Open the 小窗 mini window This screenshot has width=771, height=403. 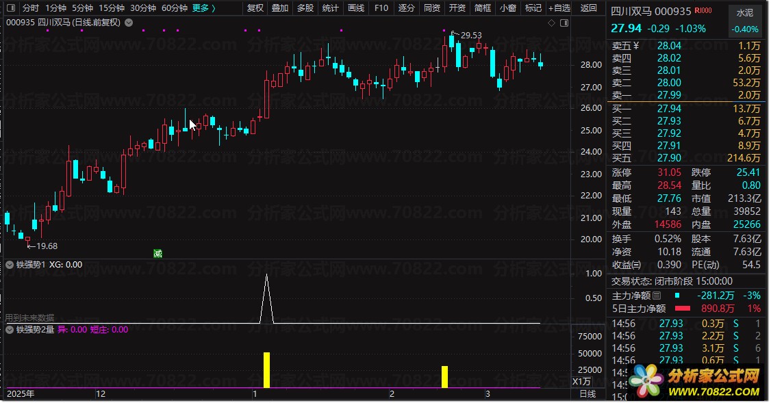508,8
